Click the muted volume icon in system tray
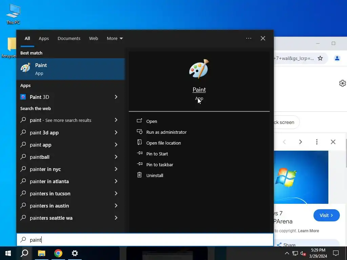Screen dimensions: 347x260 (x=303, y=253)
